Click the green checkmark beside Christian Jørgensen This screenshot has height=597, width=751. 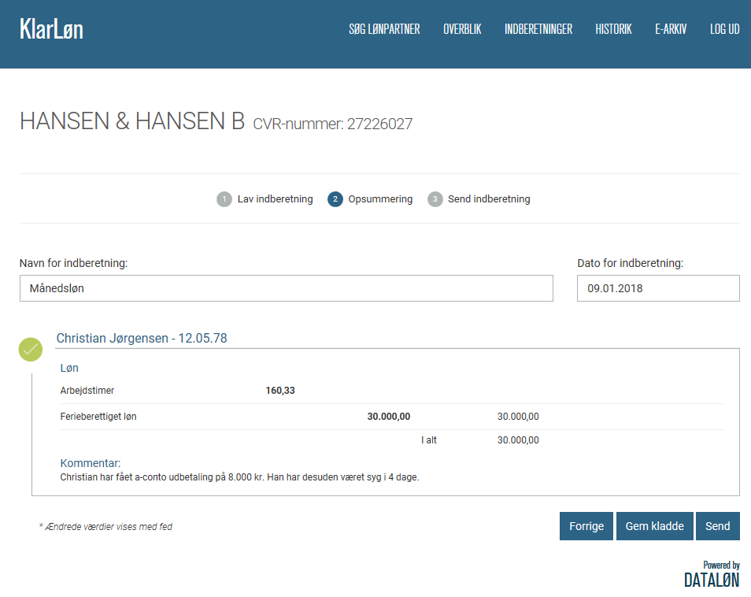point(31,349)
